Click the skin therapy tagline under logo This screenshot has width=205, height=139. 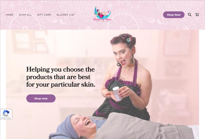102,21
